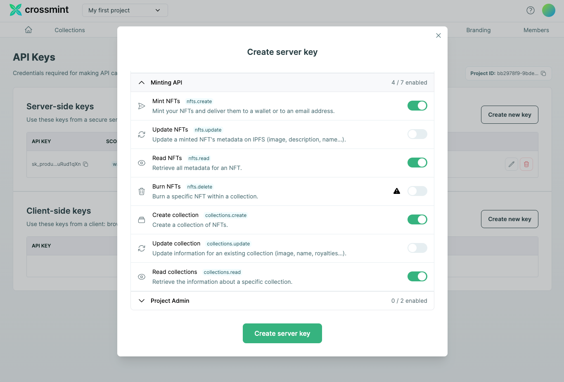The width and height of the screenshot is (564, 382).
Task: Click the Burn NFTs trash icon
Action: pyautogui.click(x=142, y=191)
